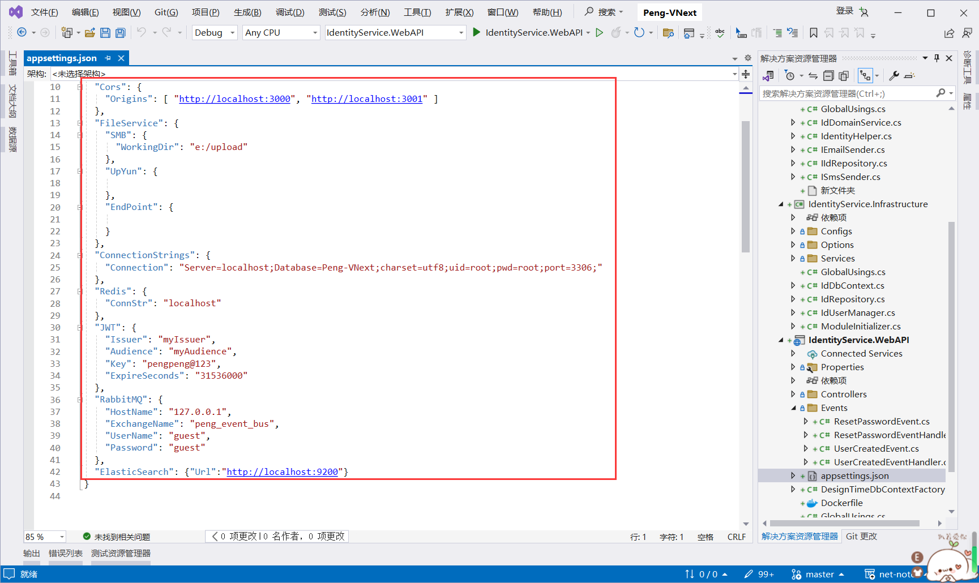Collapse the "JWT" block at line 30

(x=80, y=328)
